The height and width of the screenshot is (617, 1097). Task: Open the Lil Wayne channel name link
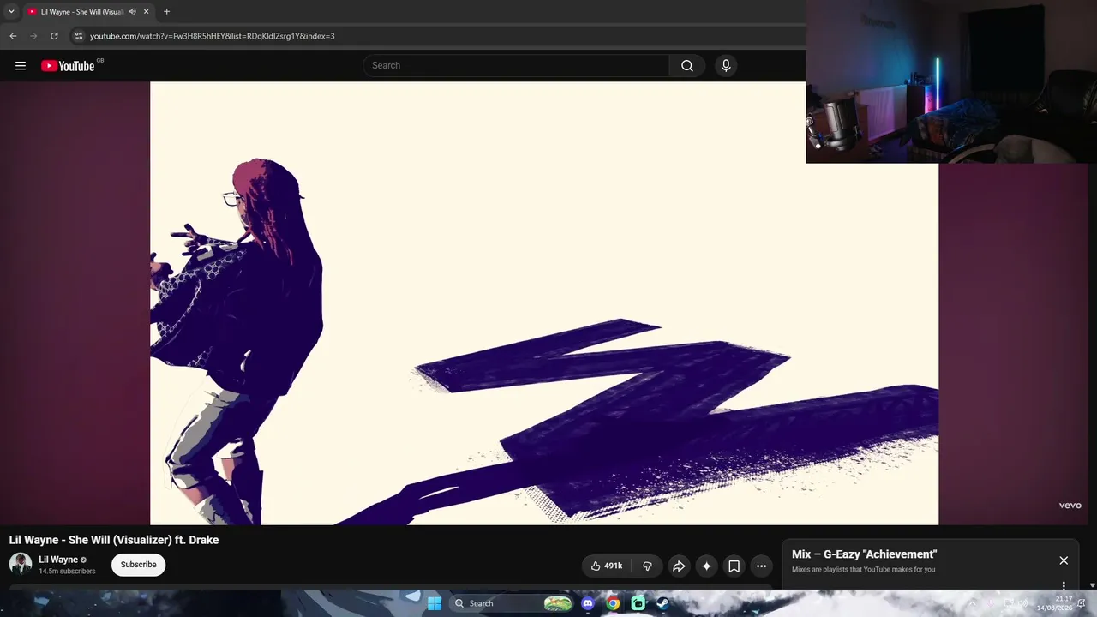click(x=58, y=560)
